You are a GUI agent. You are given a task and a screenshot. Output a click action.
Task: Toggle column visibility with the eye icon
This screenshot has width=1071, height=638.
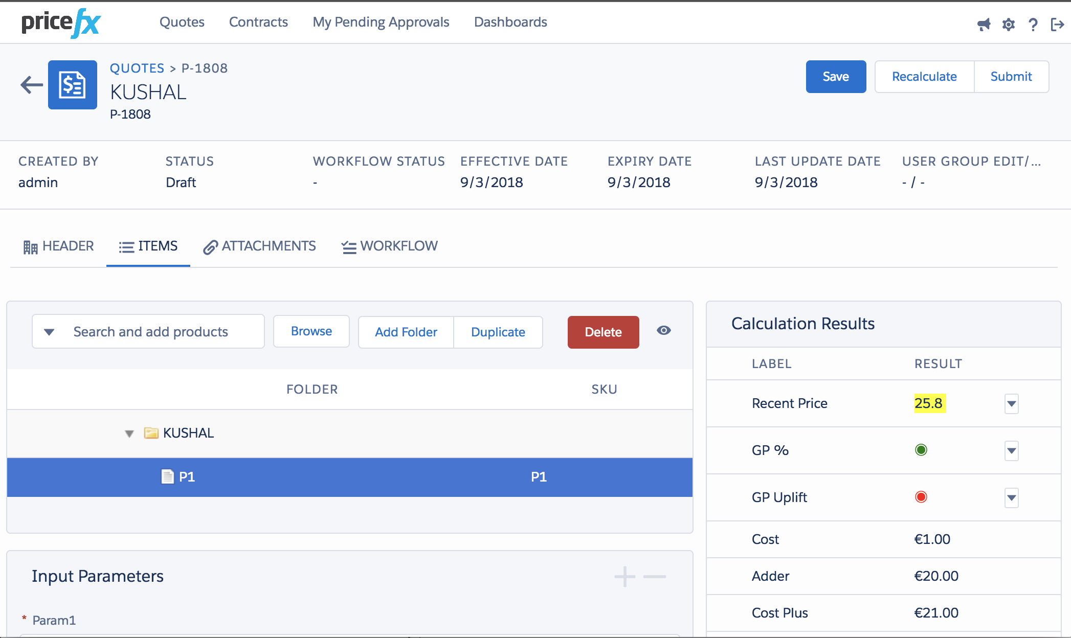point(664,331)
